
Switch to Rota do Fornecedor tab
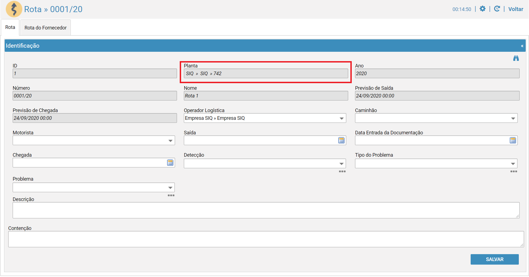pos(45,28)
